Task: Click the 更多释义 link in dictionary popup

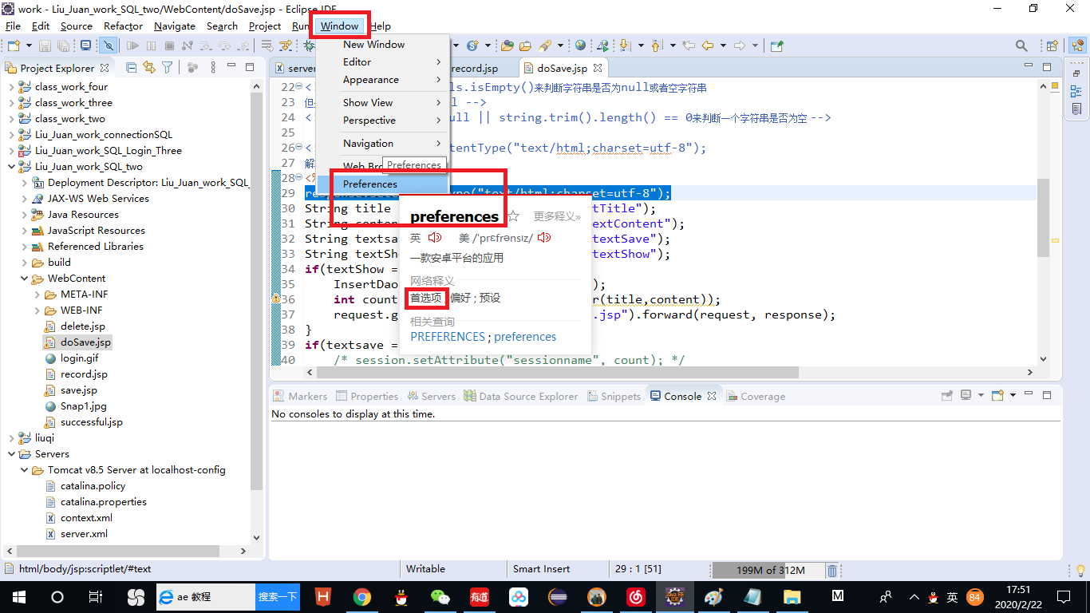Action: click(x=557, y=216)
